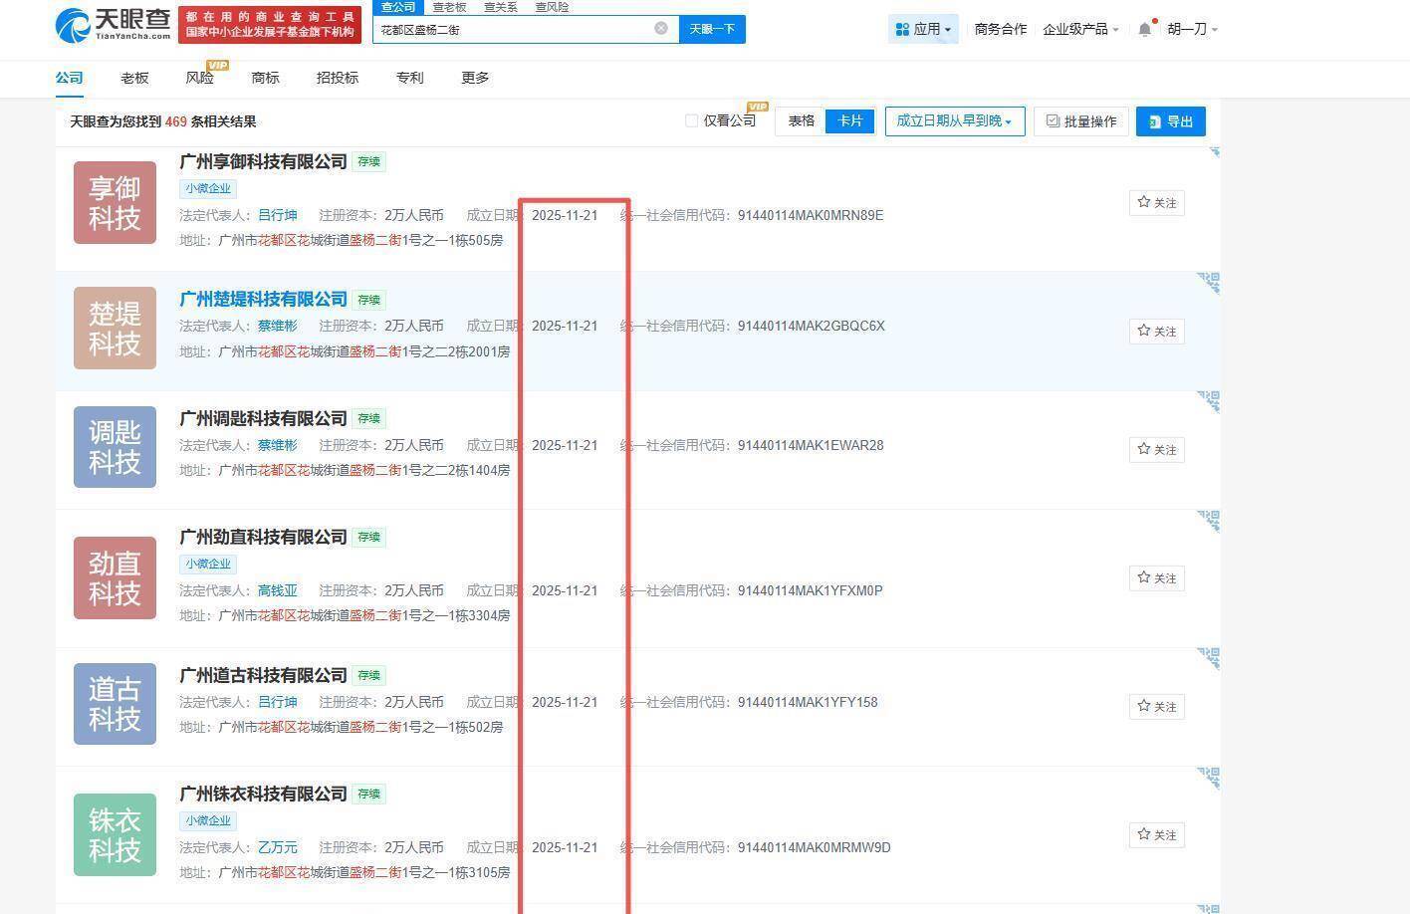Click the 批量操作 batch-operation icon
This screenshot has width=1410, height=914.
(x=1053, y=120)
